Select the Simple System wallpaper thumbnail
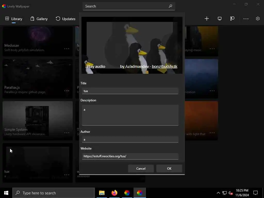The image size is (264, 198). [38, 121]
